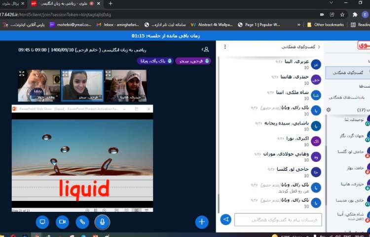Click the chat message input field

[x=278, y=220]
